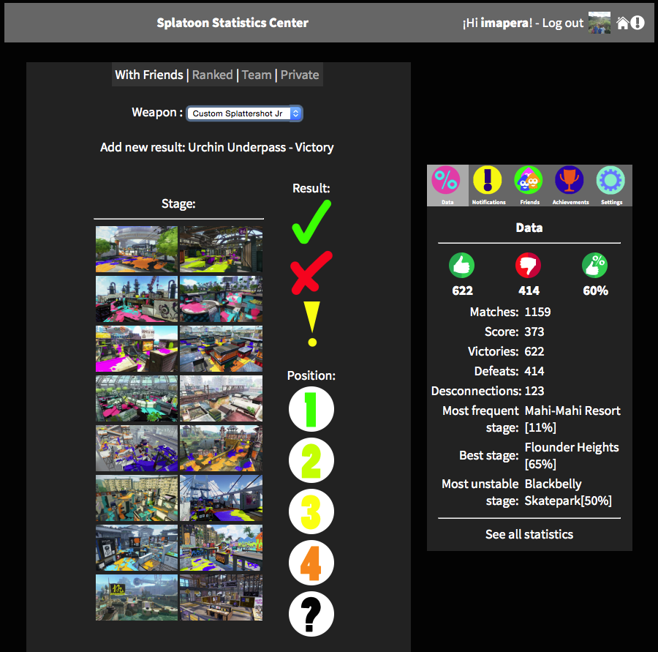Screen dimensions: 658x652
Task: Select position 3 for the match result
Action: [311, 512]
